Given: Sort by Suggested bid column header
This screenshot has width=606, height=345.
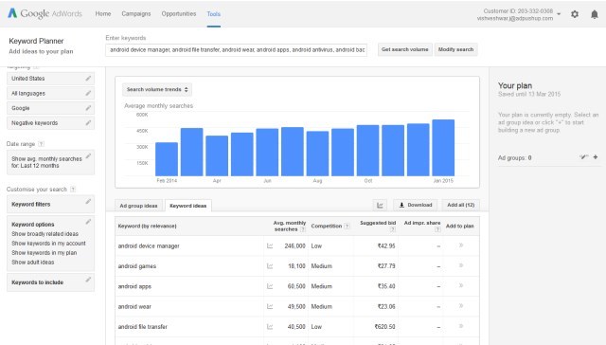Looking at the screenshot, I should [378, 223].
